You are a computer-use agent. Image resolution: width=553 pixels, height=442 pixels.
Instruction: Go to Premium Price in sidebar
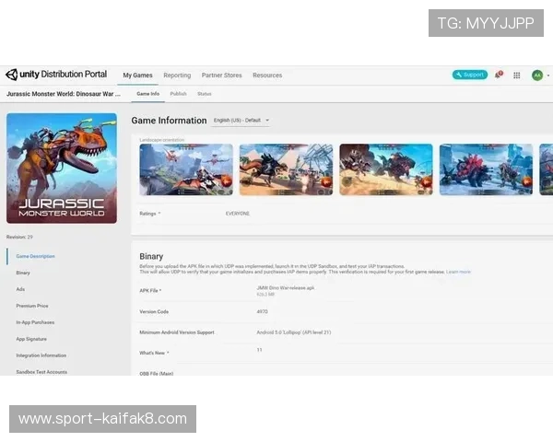pyautogui.click(x=32, y=306)
